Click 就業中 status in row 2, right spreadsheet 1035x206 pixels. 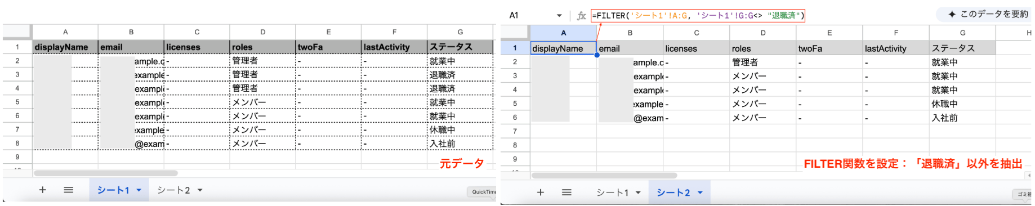tap(962, 62)
